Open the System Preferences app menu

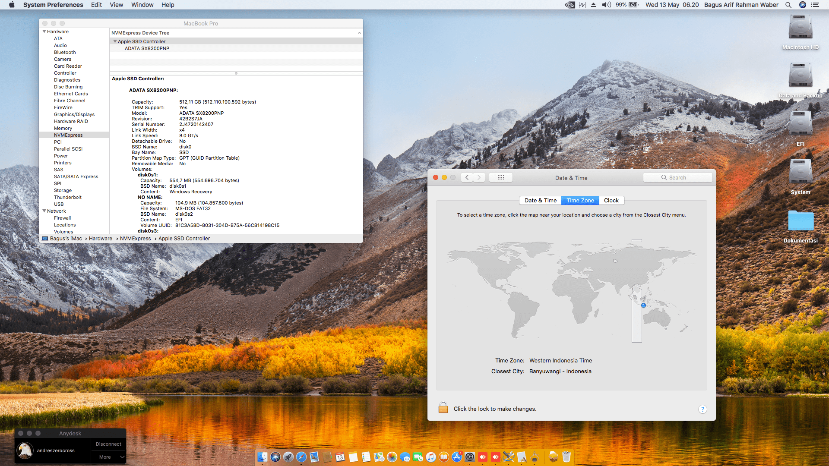tap(53, 5)
